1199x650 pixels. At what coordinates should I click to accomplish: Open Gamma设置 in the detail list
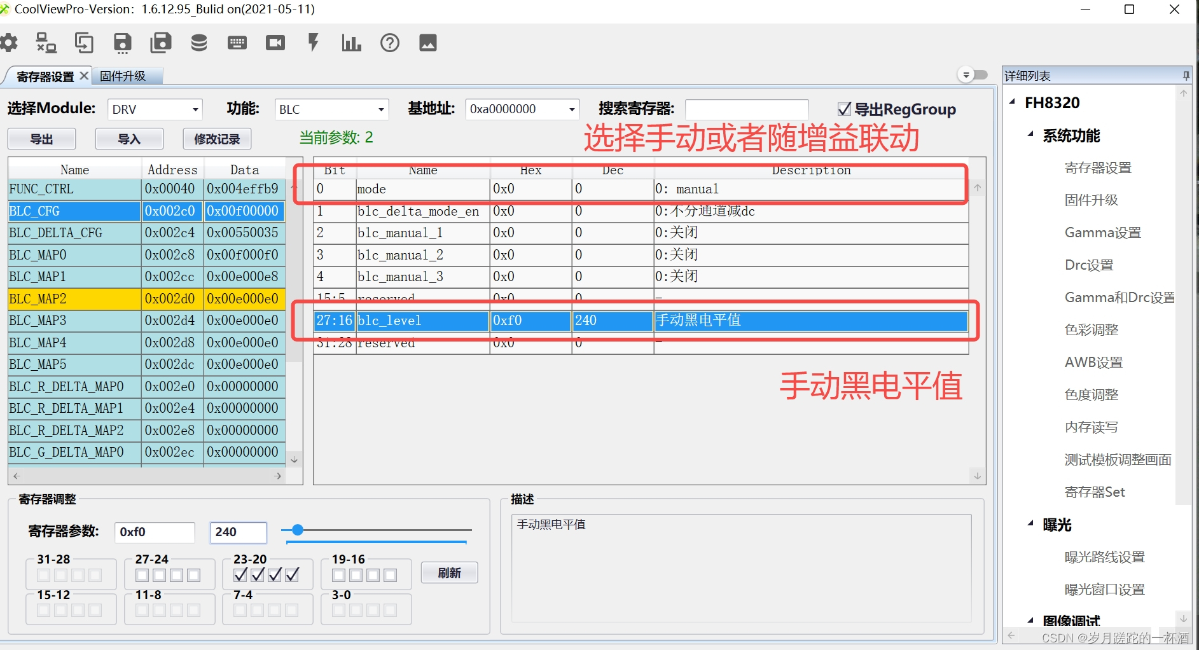[x=1103, y=233]
